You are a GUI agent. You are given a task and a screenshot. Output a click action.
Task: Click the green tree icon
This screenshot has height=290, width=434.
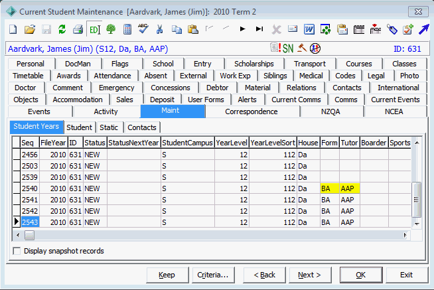tap(111, 29)
